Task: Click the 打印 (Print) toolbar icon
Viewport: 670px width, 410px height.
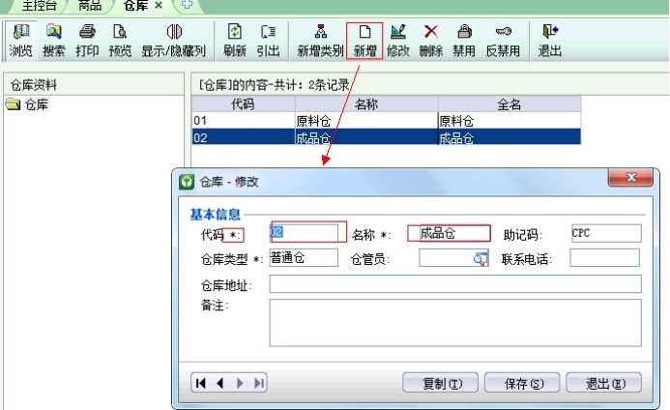Action: [87, 41]
